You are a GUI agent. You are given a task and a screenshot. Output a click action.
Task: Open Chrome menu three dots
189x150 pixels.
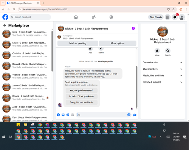point(186,9)
